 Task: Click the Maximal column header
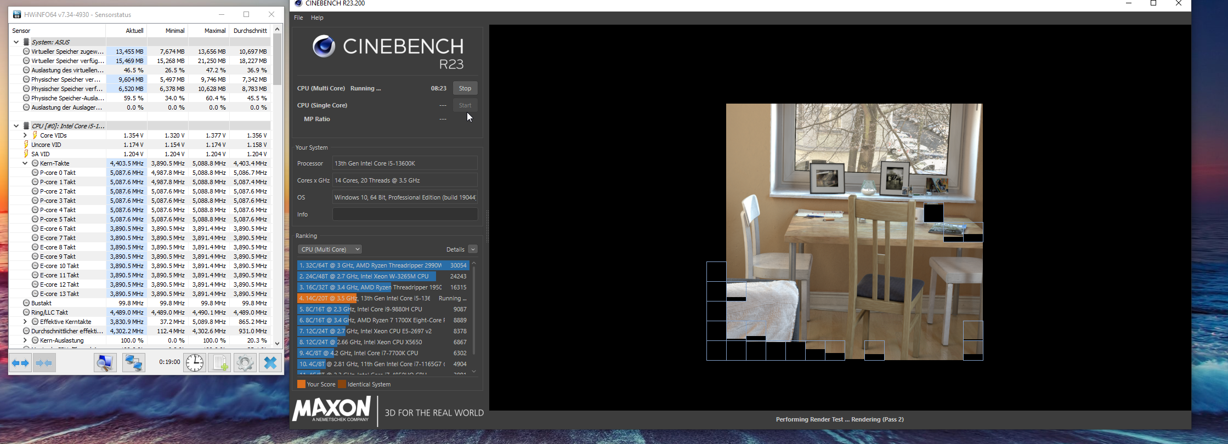point(208,31)
